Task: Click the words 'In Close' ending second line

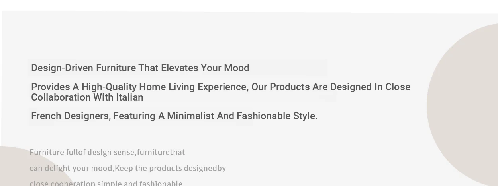Action: pyautogui.click(x=392, y=87)
